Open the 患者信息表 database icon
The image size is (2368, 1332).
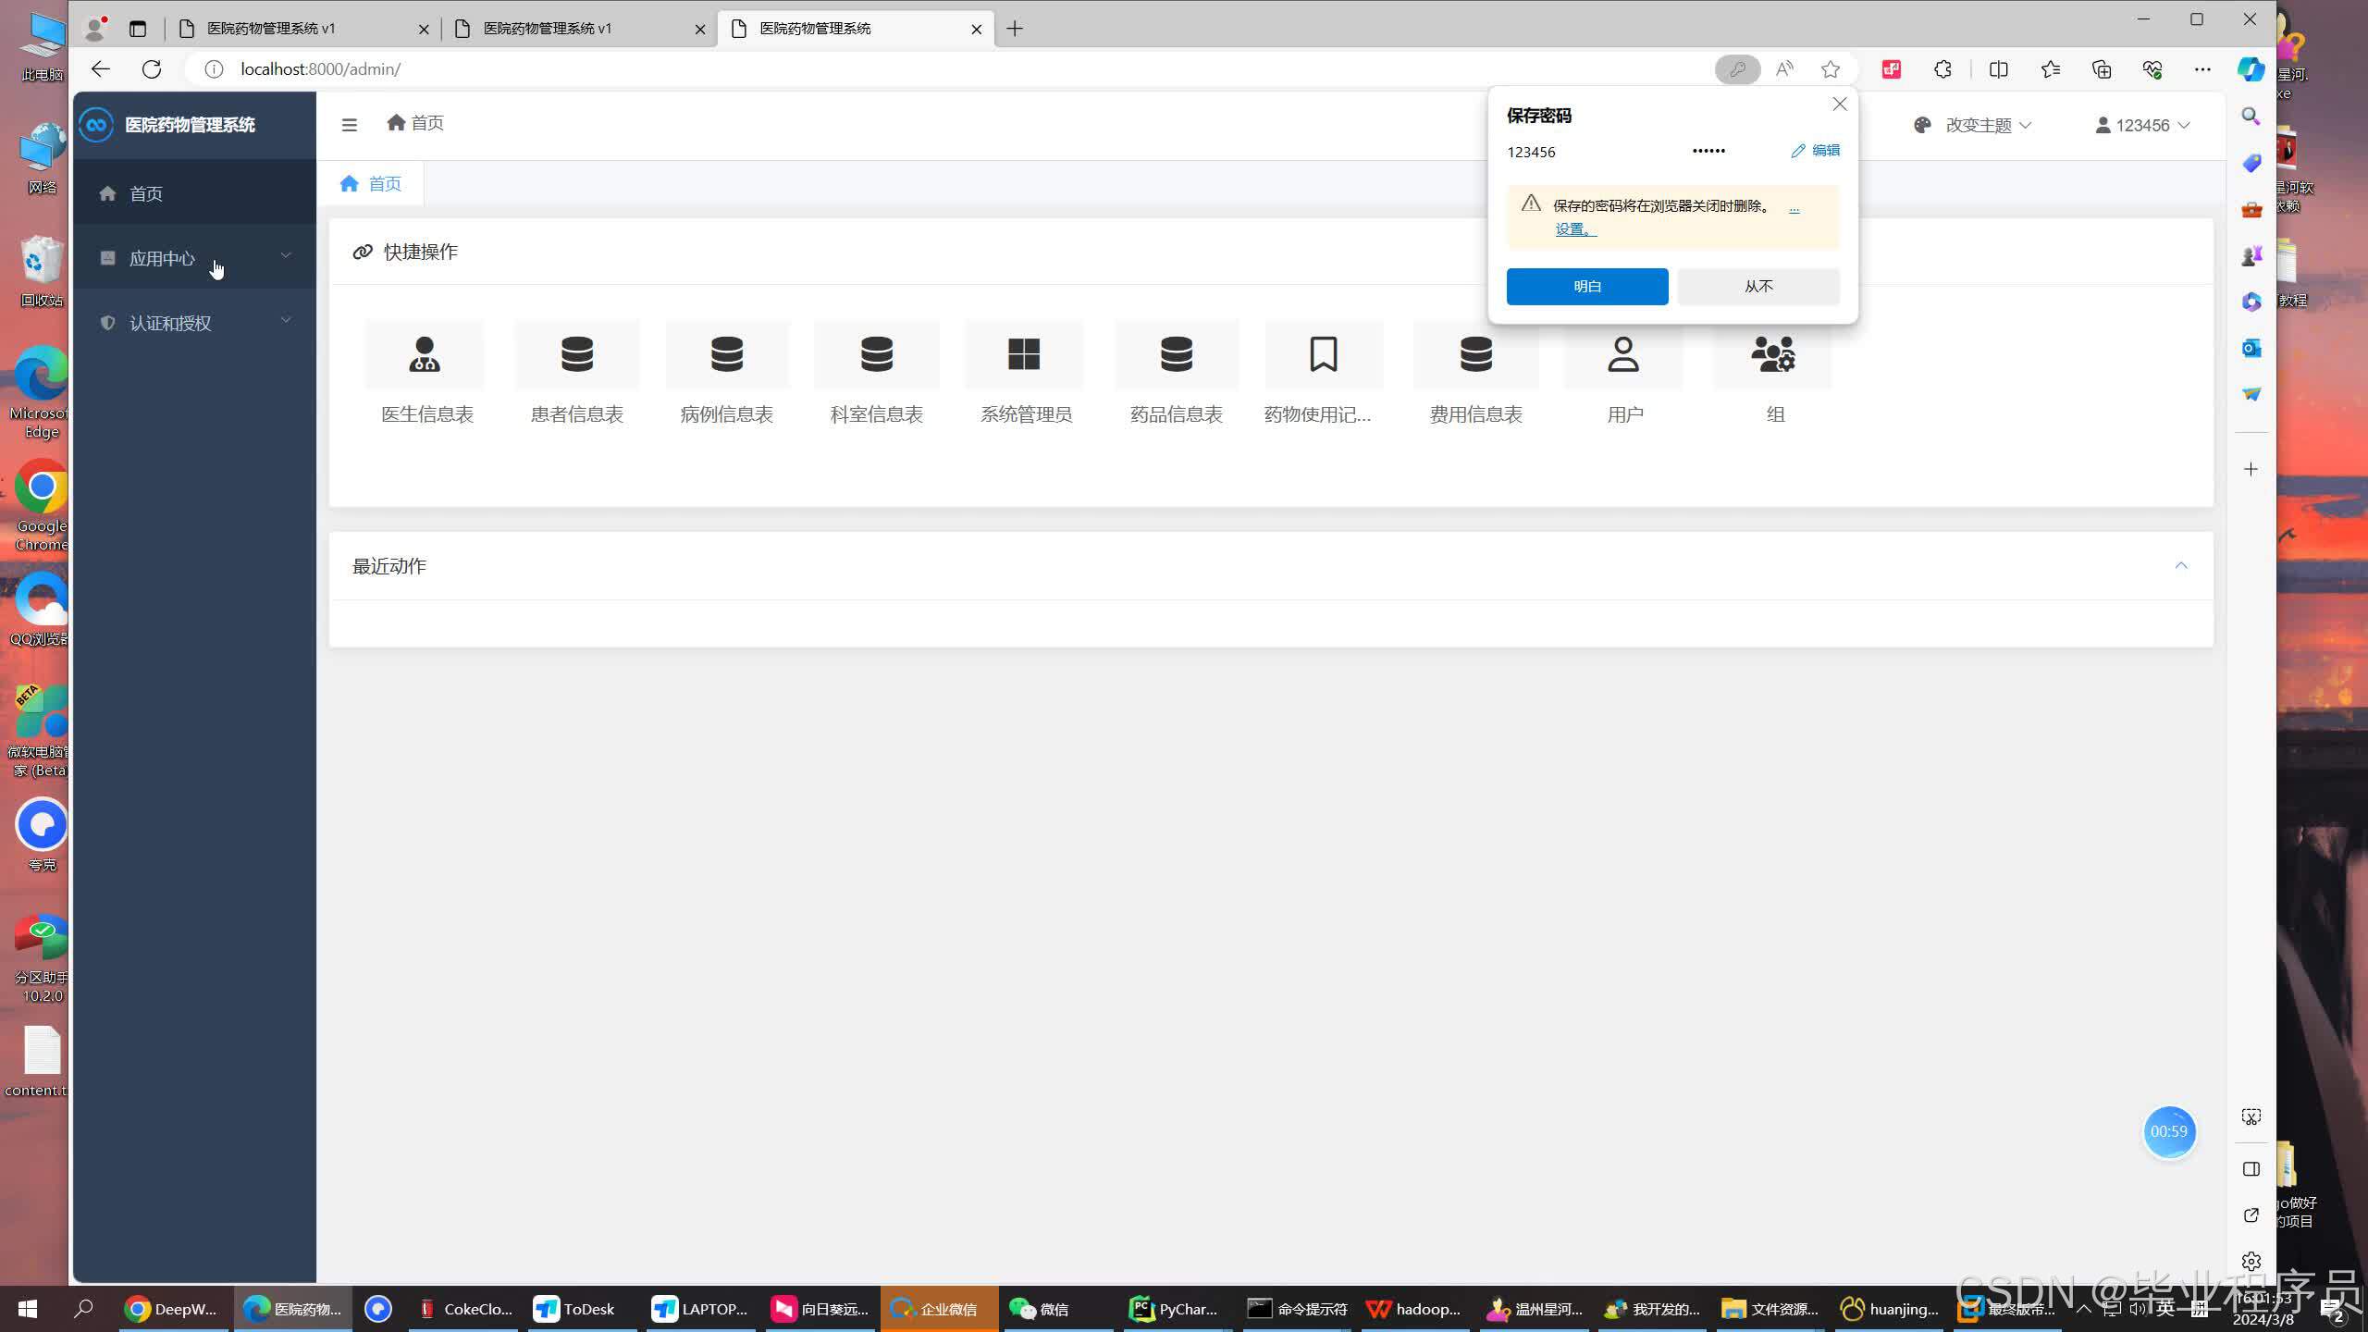point(576,354)
